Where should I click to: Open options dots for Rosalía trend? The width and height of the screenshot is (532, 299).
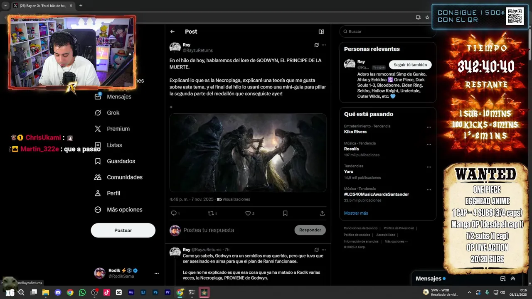point(429,145)
